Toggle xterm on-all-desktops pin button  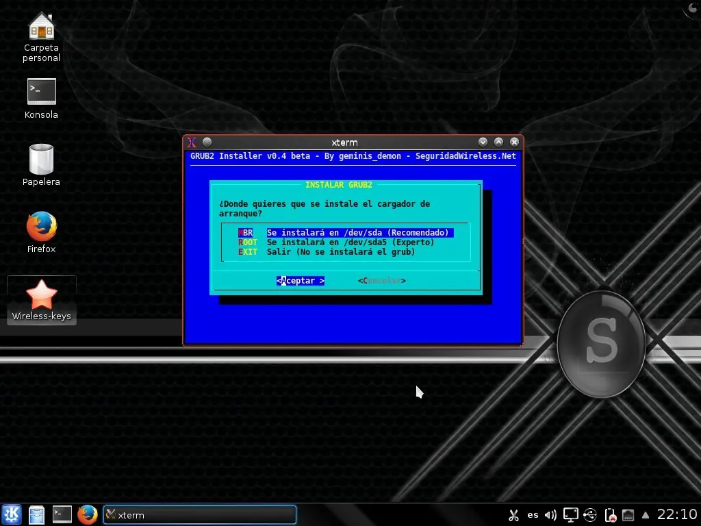point(207,142)
